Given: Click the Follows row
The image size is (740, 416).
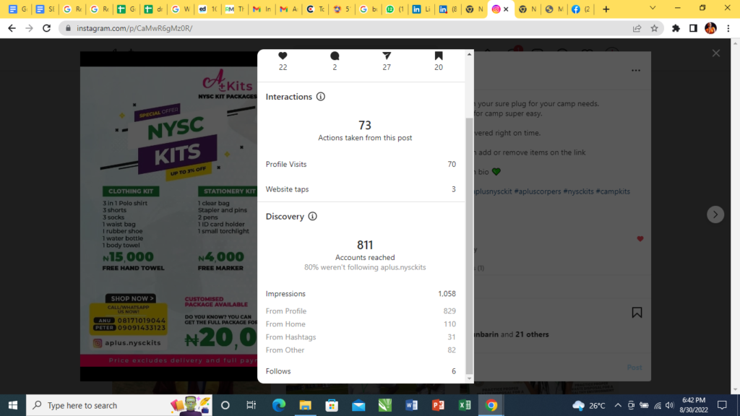Looking at the screenshot, I should click(361, 371).
